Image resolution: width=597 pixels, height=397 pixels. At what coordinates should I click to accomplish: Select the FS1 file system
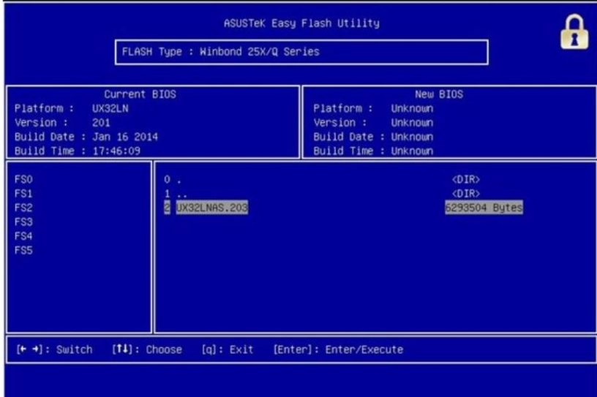pyautogui.click(x=23, y=193)
